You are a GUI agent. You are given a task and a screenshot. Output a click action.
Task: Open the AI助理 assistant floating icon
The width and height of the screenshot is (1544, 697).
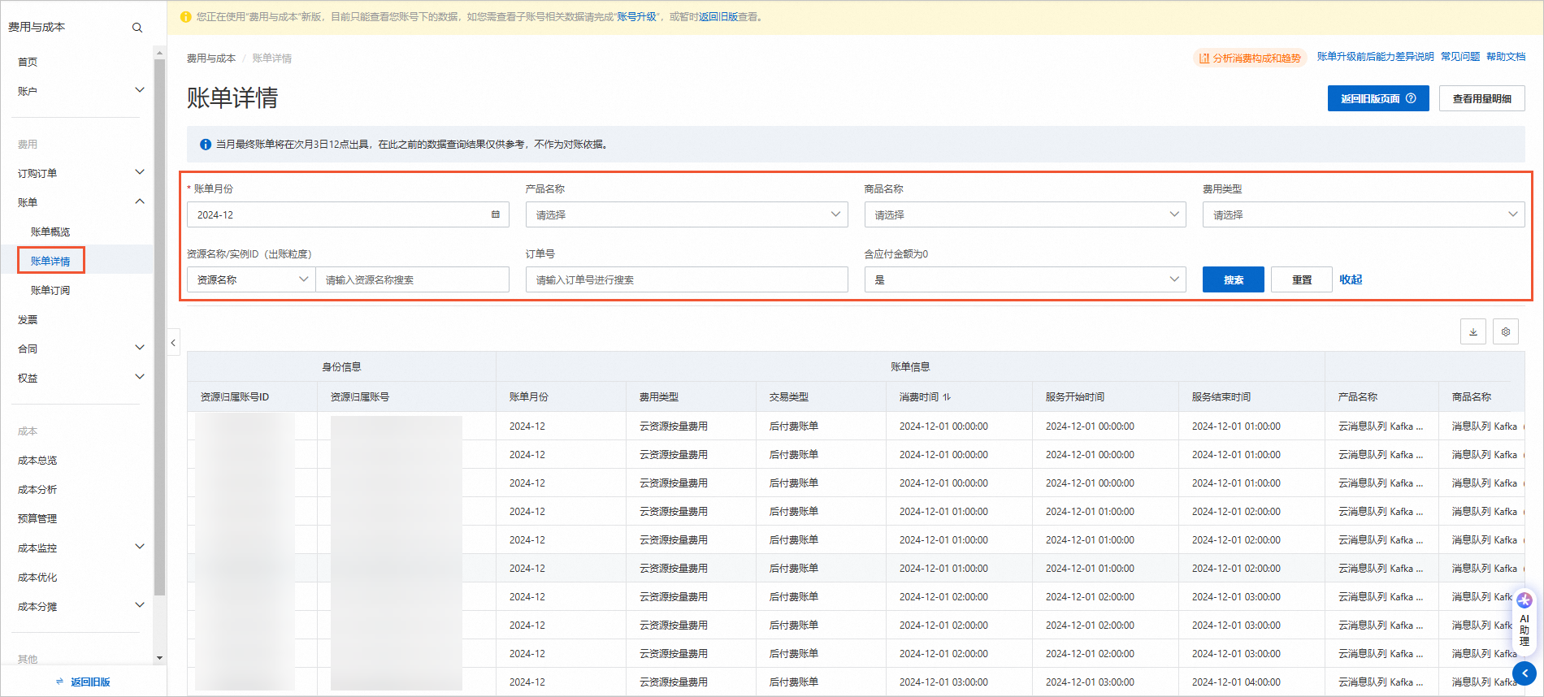tap(1524, 621)
